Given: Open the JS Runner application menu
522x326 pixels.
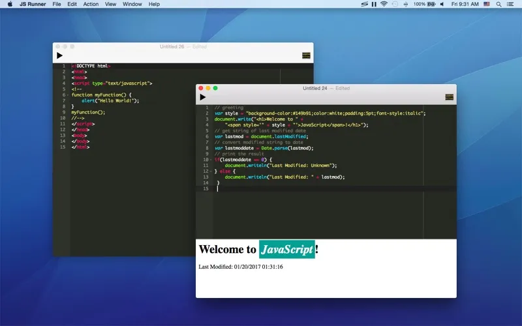Looking at the screenshot, I should point(31,4).
